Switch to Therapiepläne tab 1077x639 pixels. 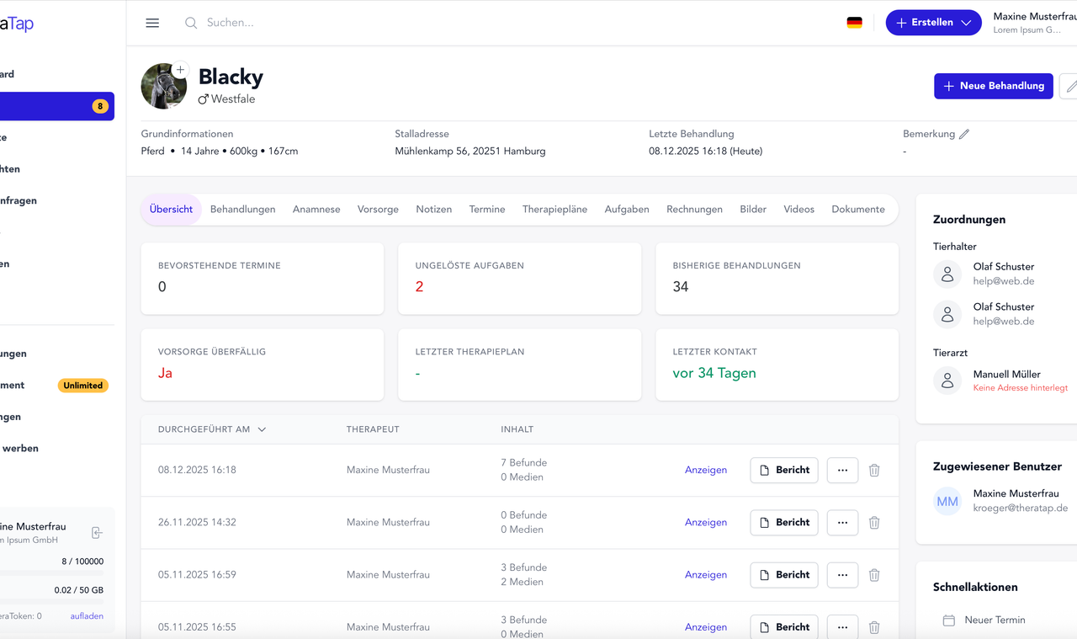(x=554, y=209)
